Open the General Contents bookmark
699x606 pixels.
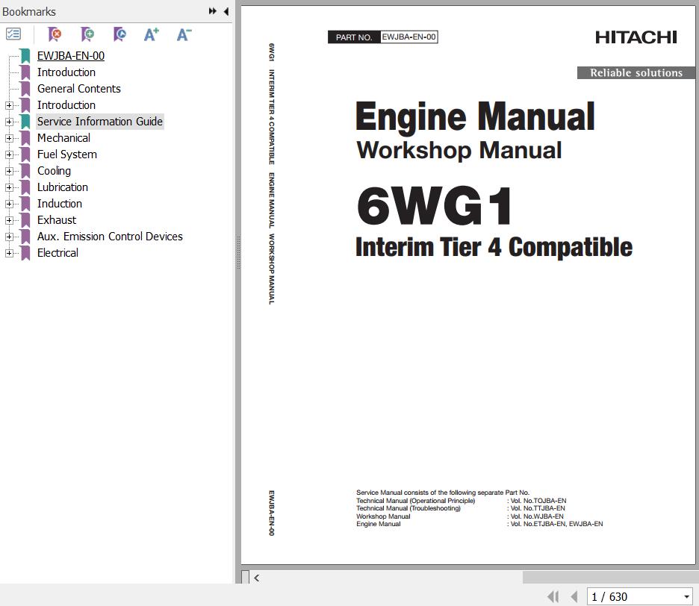point(78,89)
